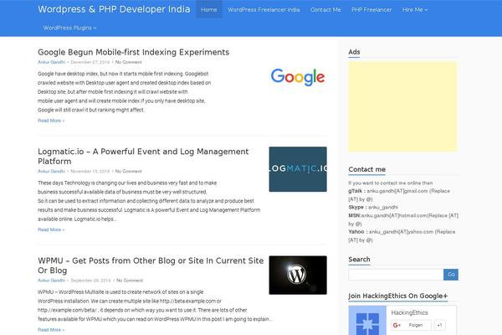Open No Comment link under WPMU post
The width and height of the screenshot is (502, 335).
(130, 281)
